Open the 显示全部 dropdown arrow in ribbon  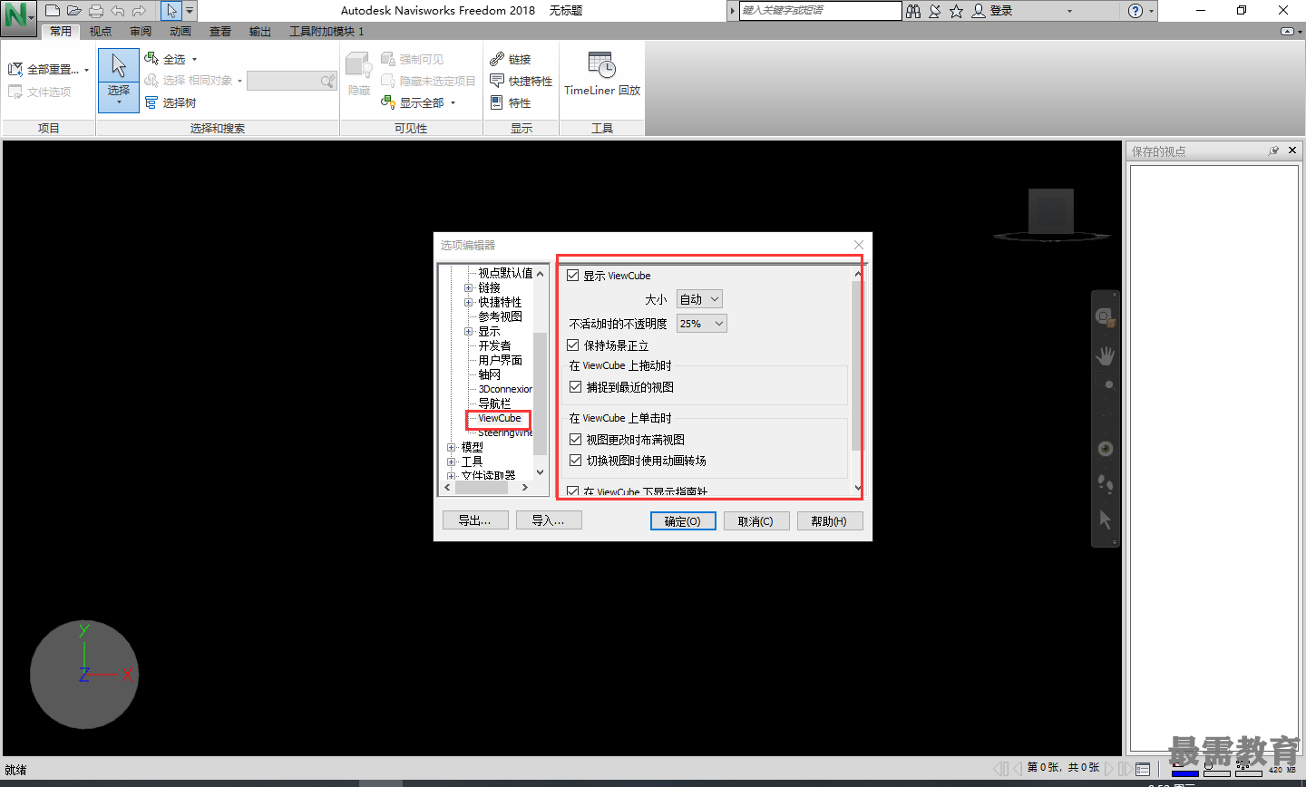pyautogui.click(x=453, y=103)
